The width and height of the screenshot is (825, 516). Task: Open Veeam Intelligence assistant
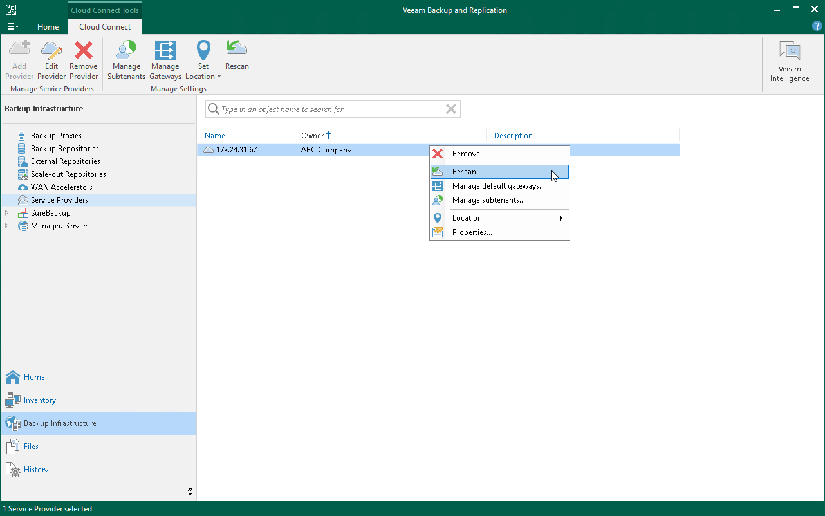(x=790, y=62)
